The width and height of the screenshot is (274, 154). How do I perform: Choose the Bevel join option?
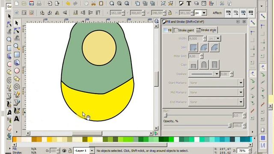point(214,47)
